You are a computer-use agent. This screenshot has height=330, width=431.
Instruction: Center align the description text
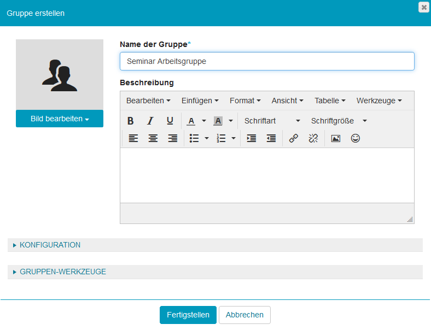(x=153, y=139)
